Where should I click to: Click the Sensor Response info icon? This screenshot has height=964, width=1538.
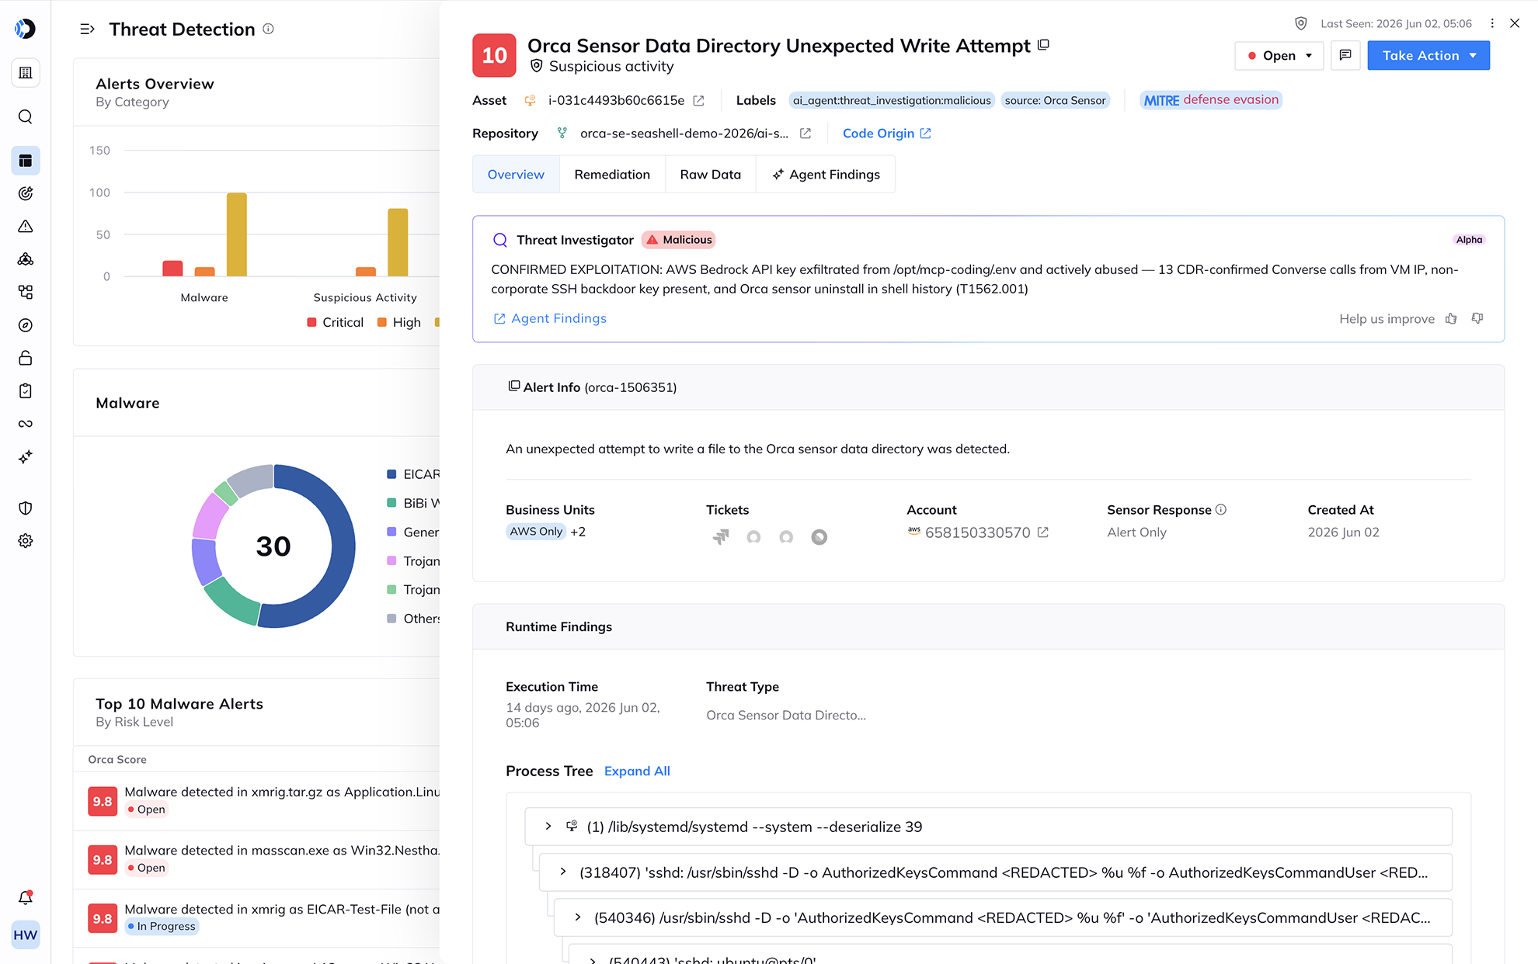click(1221, 510)
